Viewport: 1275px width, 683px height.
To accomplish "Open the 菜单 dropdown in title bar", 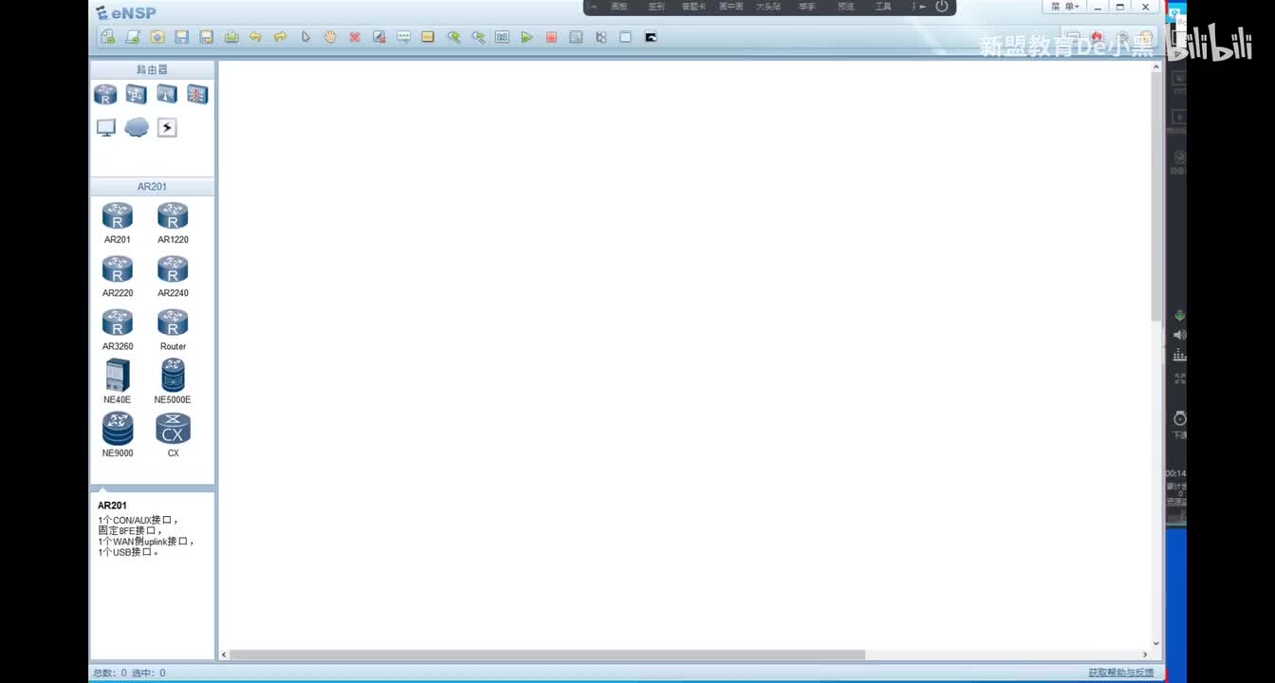I will 1065,7.
